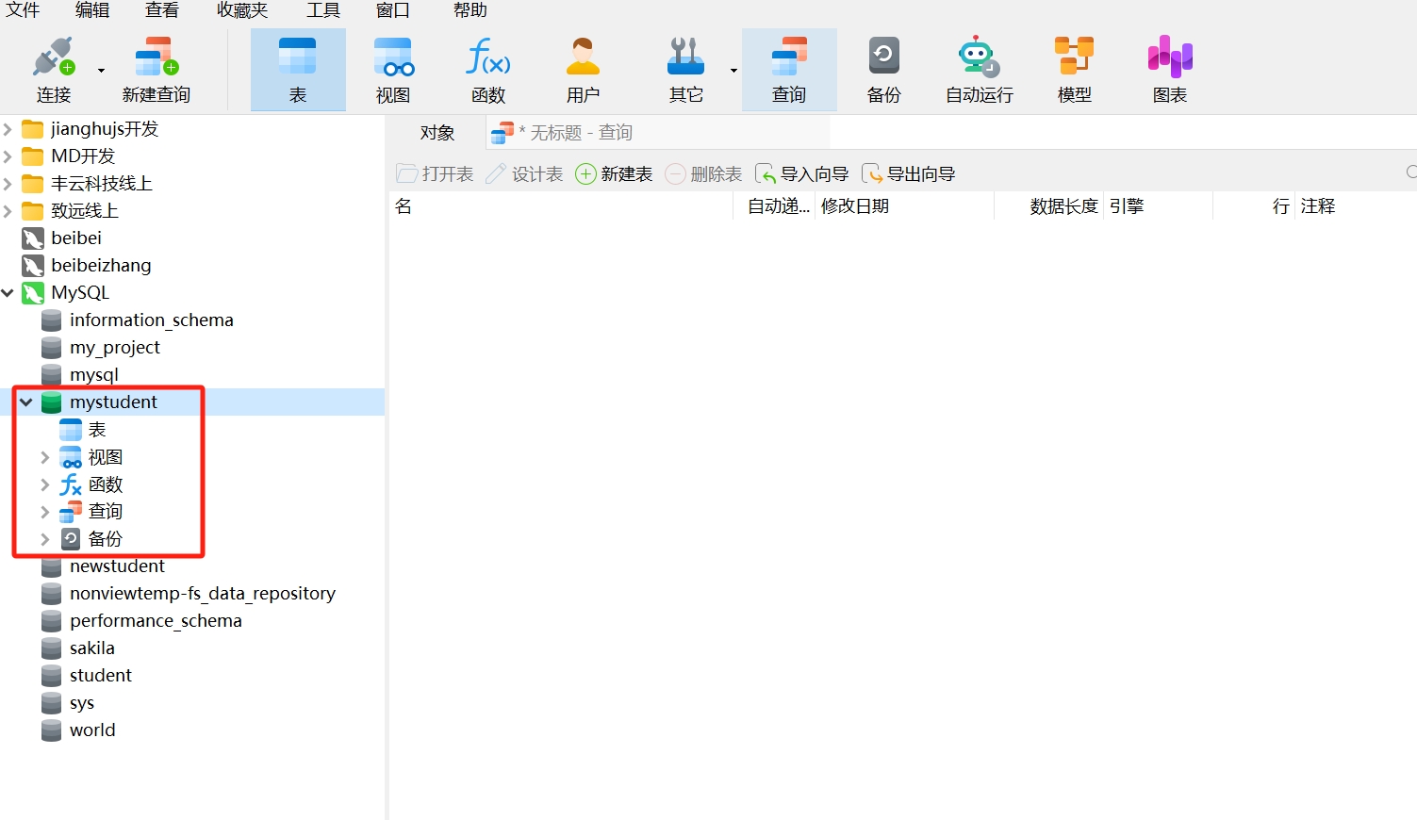Image resolution: width=1417 pixels, height=820 pixels.
Task: Open the Function (函数) toolbar icon
Action: pos(488,58)
